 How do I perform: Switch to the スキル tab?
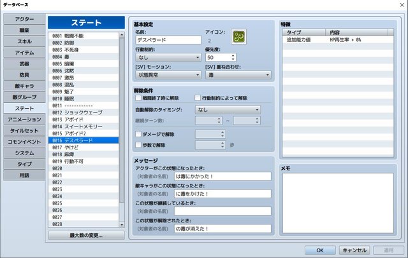point(24,41)
